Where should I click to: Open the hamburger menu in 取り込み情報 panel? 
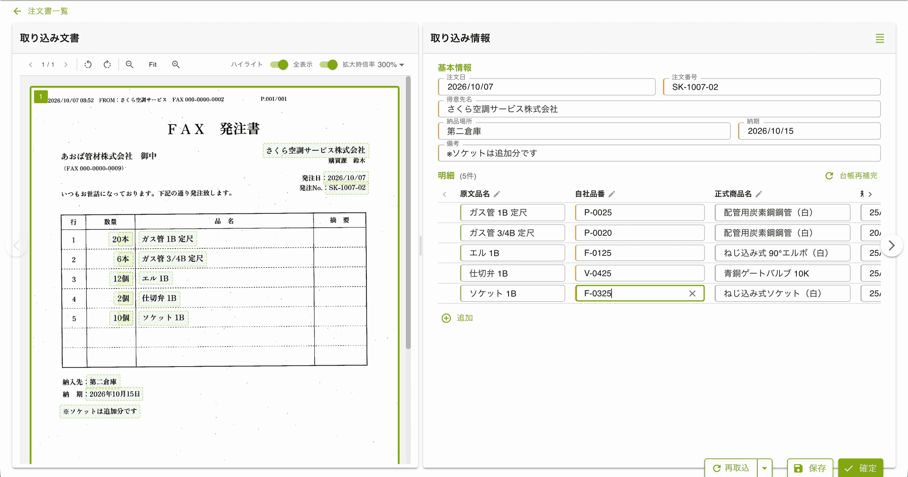point(880,39)
